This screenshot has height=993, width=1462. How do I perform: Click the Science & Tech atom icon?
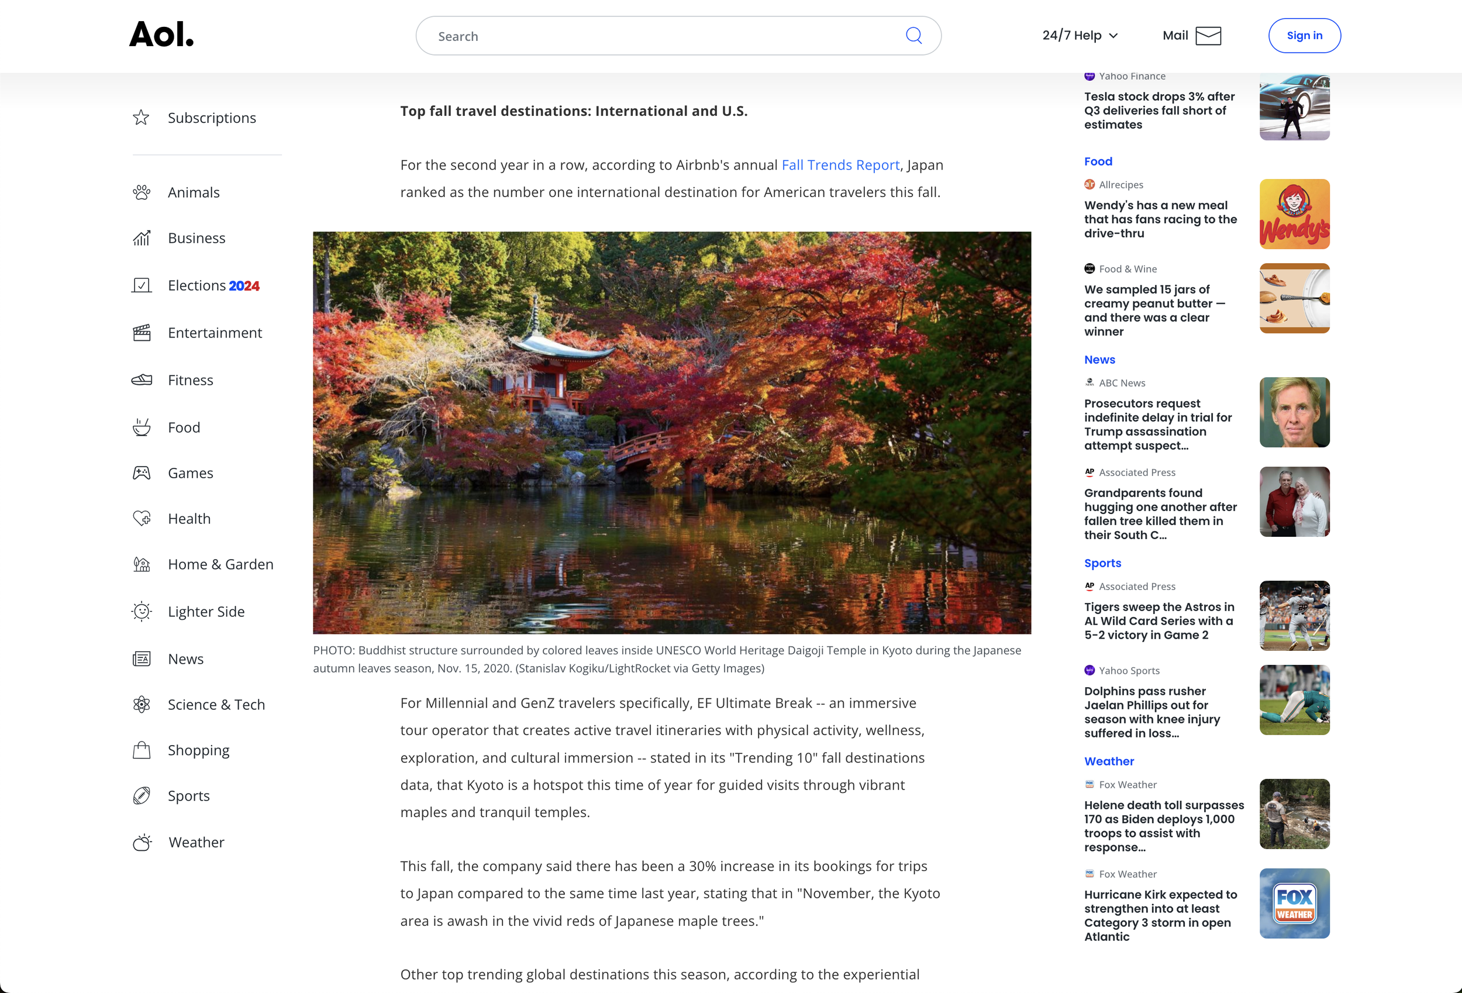click(x=142, y=704)
